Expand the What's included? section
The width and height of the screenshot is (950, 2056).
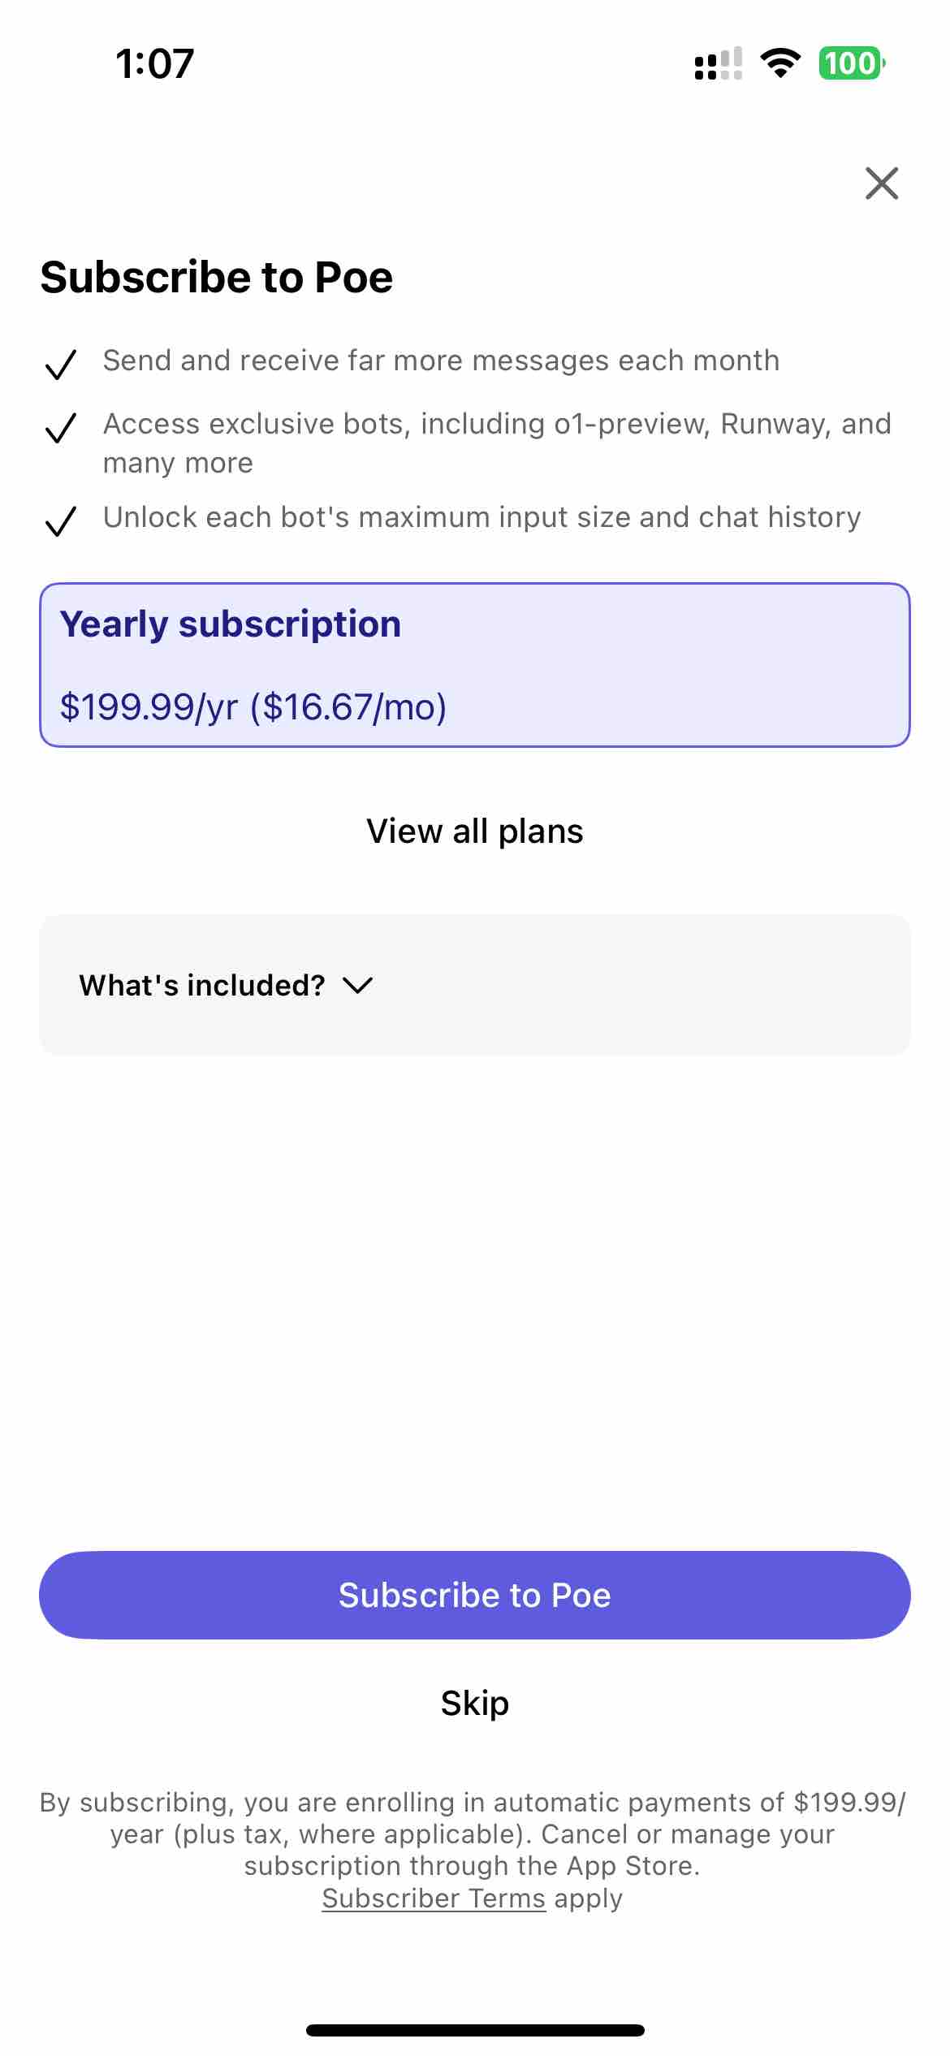[475, 985]
